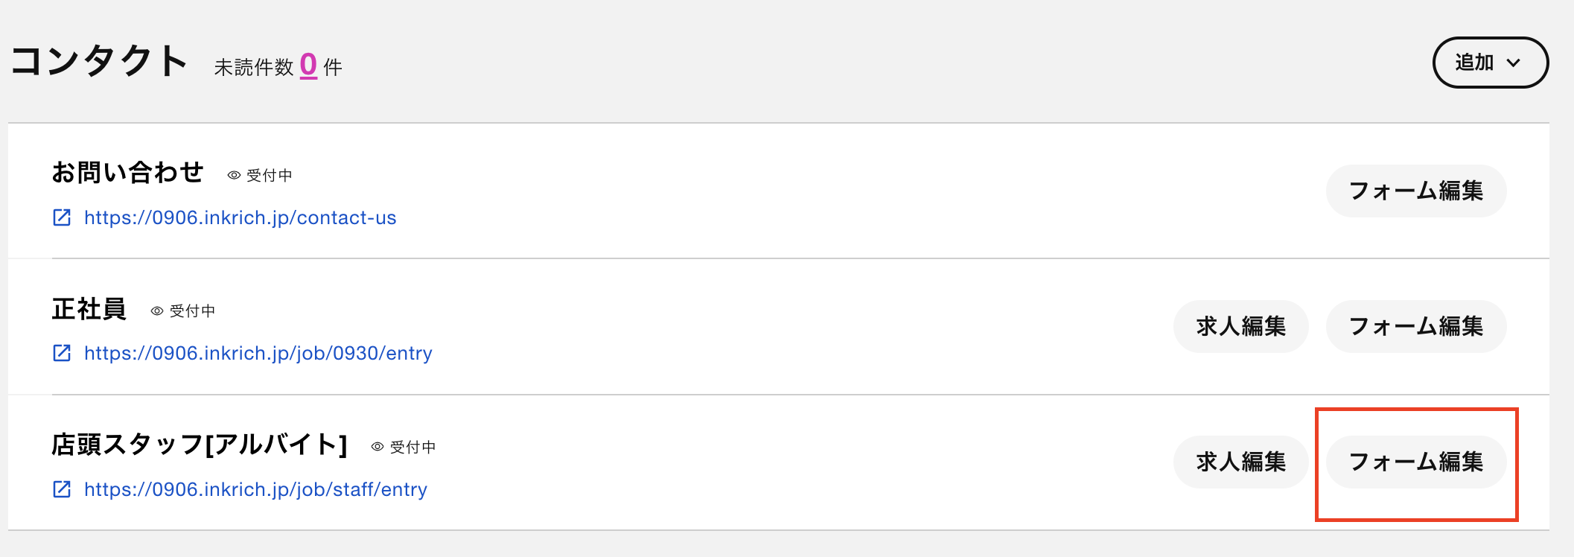Screen dimensions: 1574x557
Task: Toggle eye icon beside 店頭スタッフ[アルバイト] status
Action: pyautogui.click(x=377, y=447)
